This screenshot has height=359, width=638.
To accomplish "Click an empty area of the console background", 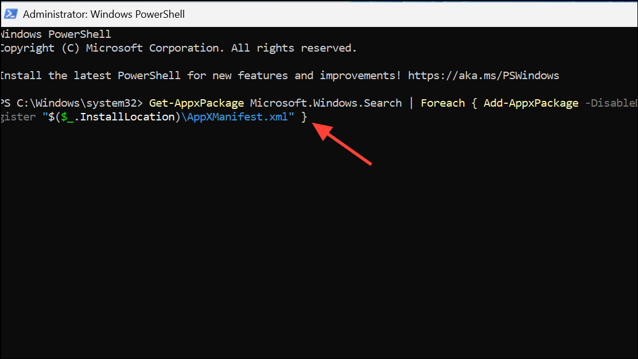I will click(x=287, y=258).
